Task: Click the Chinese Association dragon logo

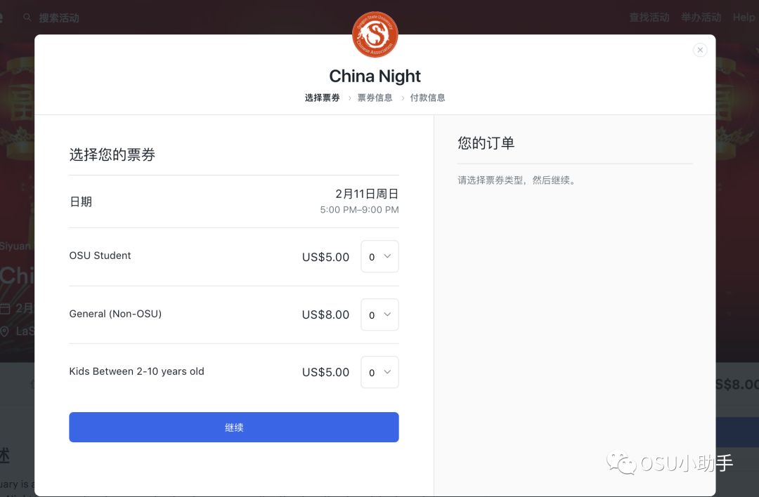Action: click(x=375, y=34)
